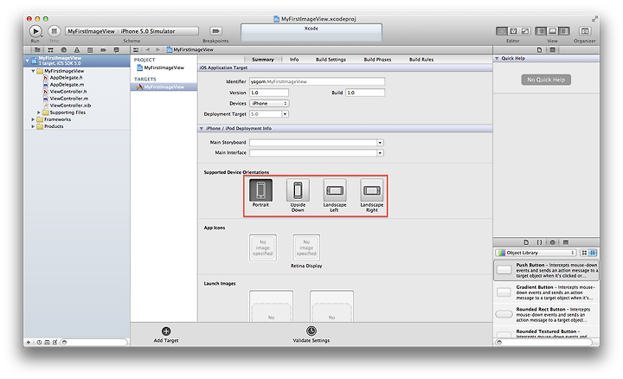623x379 pixels.
Task: Switch to the Summary tab
Action: (263, 60)
